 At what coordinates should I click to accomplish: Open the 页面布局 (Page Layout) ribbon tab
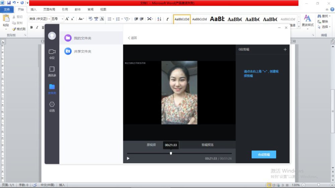(49, 9)
